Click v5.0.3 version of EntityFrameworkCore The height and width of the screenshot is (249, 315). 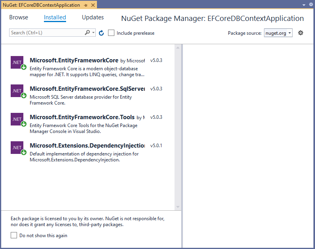point(156,60)
